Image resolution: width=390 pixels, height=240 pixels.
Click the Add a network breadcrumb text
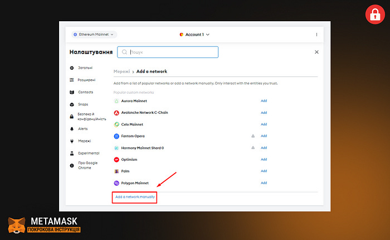click(152, 71)
